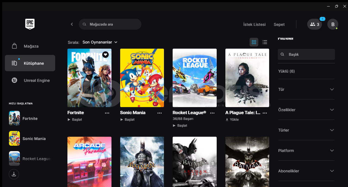
Task: Open İstek Listesi wishlist
Action: (x=254, y=24)
